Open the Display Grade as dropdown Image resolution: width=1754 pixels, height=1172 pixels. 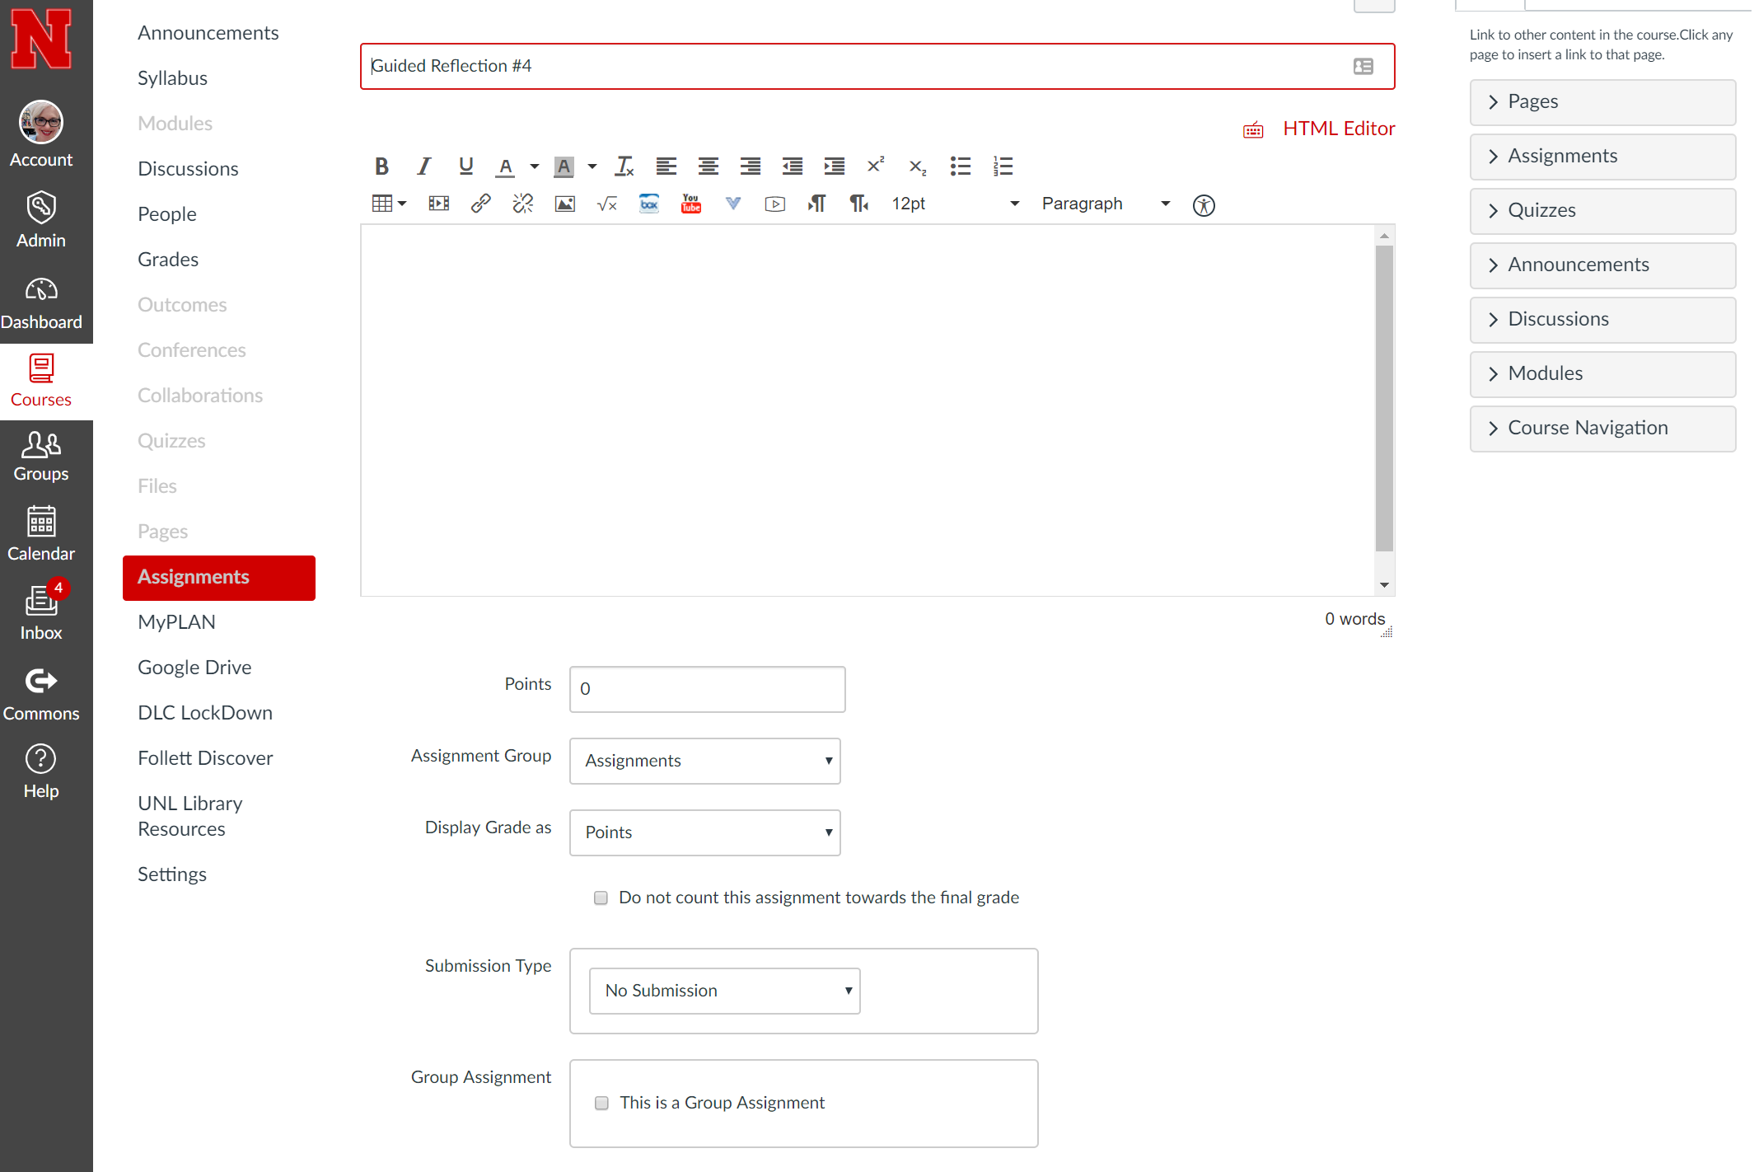704,832
